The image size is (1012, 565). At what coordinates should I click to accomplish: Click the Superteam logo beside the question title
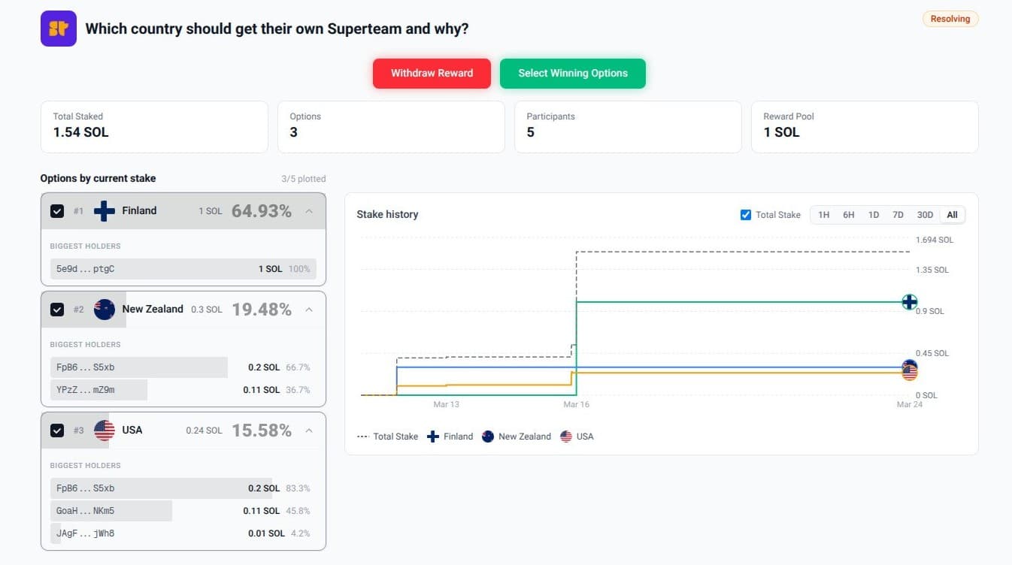coord(59,29)
